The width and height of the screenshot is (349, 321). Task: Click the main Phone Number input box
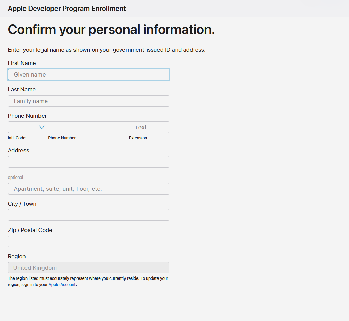tap(88, 127)
